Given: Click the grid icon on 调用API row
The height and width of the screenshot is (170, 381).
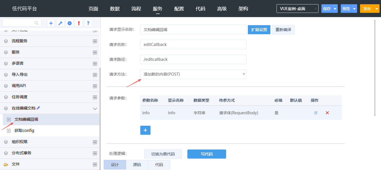Looking at the screenshot, I should (x=95, y=86).
